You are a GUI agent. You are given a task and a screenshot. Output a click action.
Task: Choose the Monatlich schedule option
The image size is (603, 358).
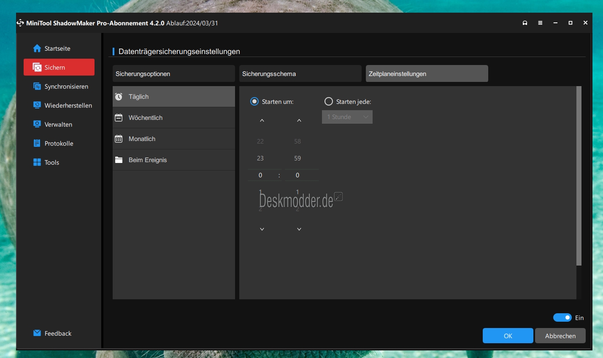coord(173,139)
